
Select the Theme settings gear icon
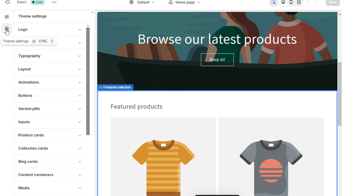[7, 29]
